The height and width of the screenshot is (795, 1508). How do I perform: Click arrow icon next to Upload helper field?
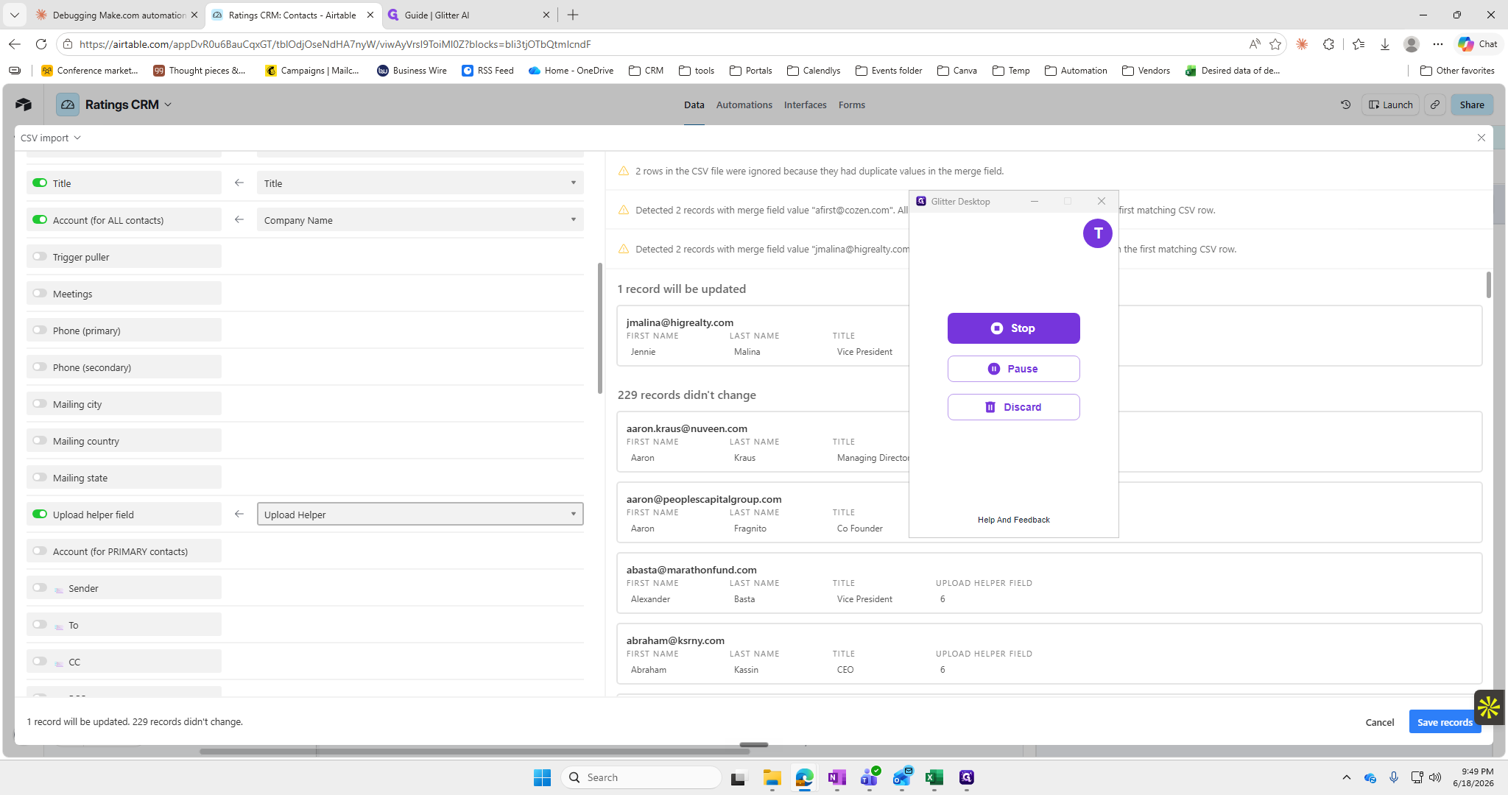point(239,514)
